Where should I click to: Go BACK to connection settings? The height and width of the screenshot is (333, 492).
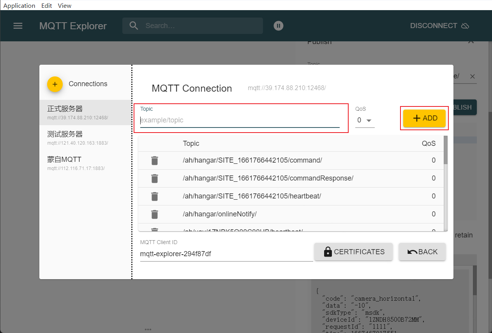tap(422, 252)
